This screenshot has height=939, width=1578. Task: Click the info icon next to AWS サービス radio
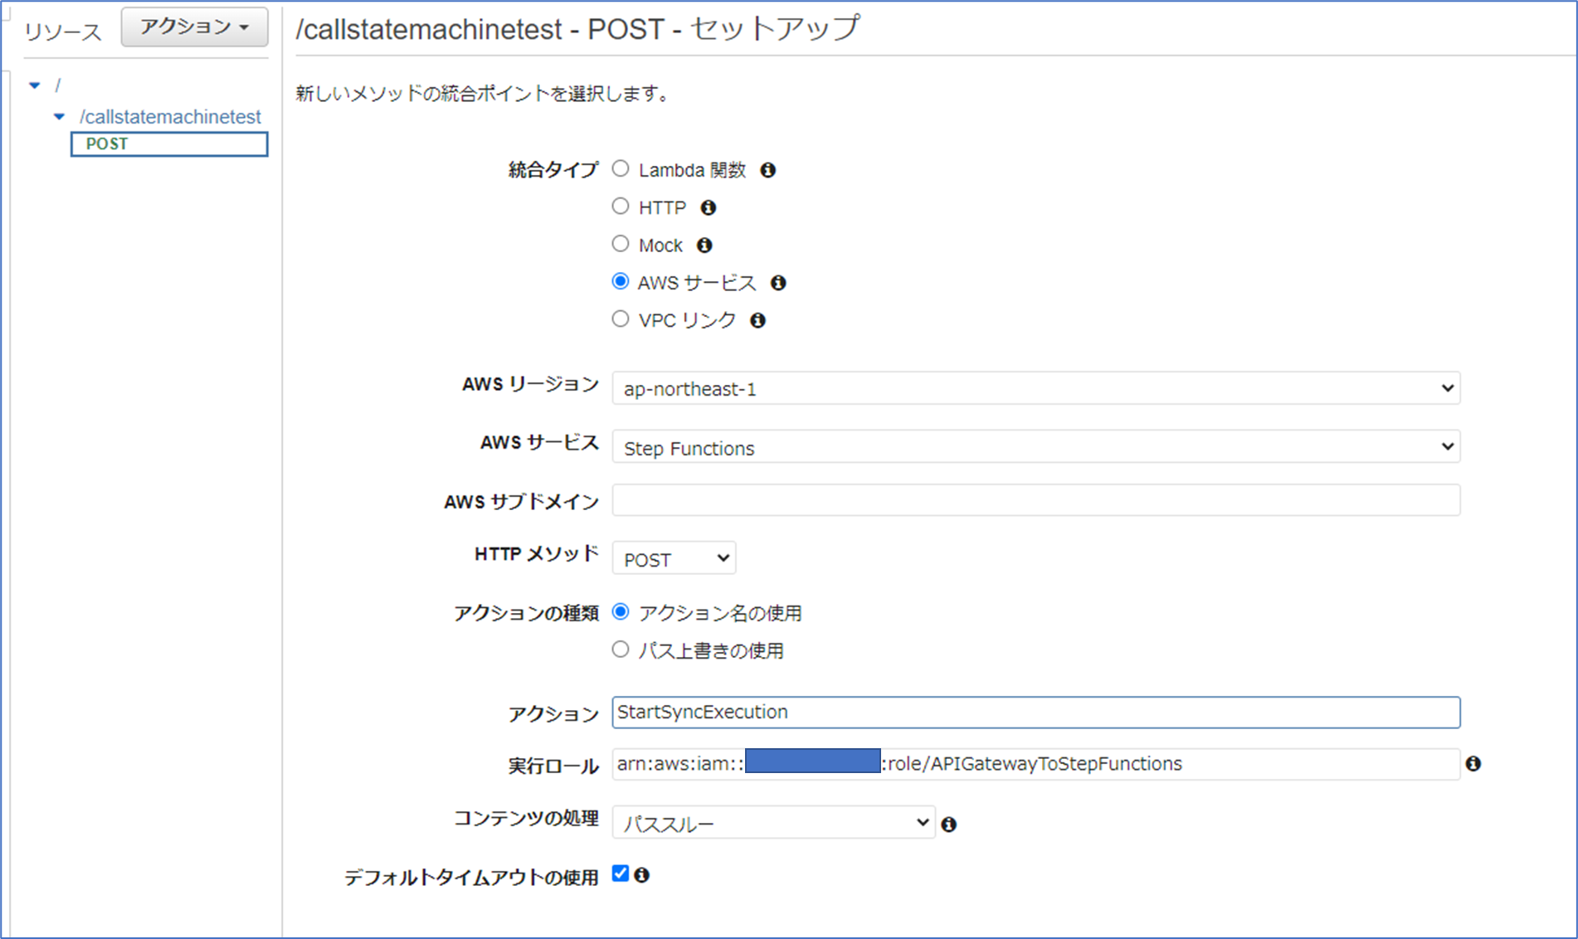(778, 283)
